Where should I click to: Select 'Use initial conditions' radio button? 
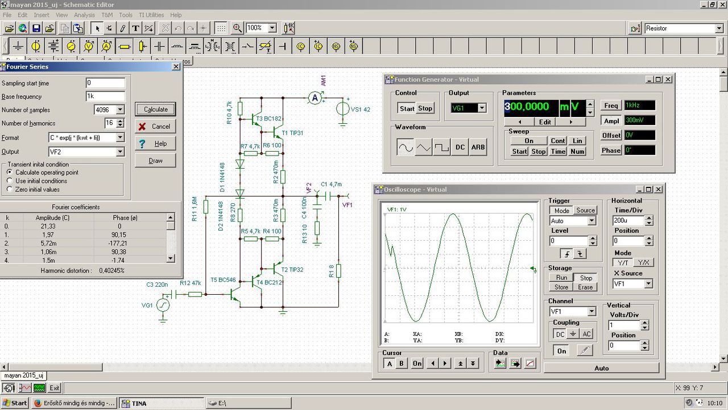point(10,181)
